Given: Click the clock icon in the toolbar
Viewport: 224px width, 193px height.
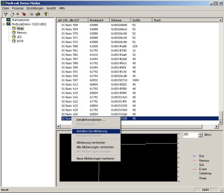Looking at the screenshot, I should tap(12, 14).
